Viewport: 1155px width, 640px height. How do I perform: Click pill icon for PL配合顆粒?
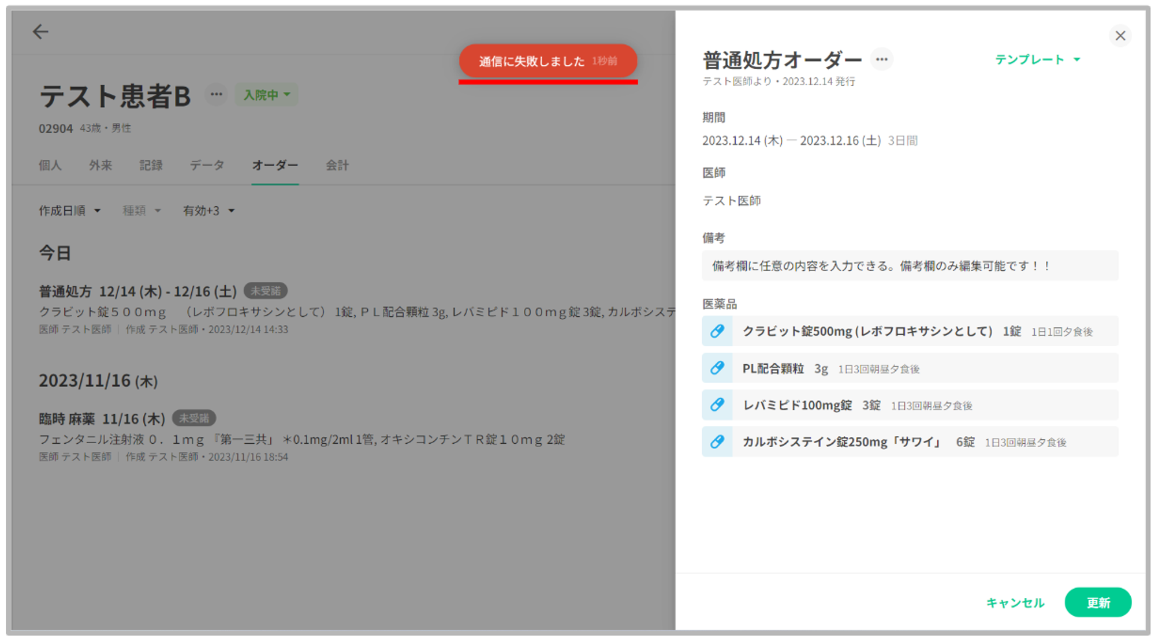(717, 368)
